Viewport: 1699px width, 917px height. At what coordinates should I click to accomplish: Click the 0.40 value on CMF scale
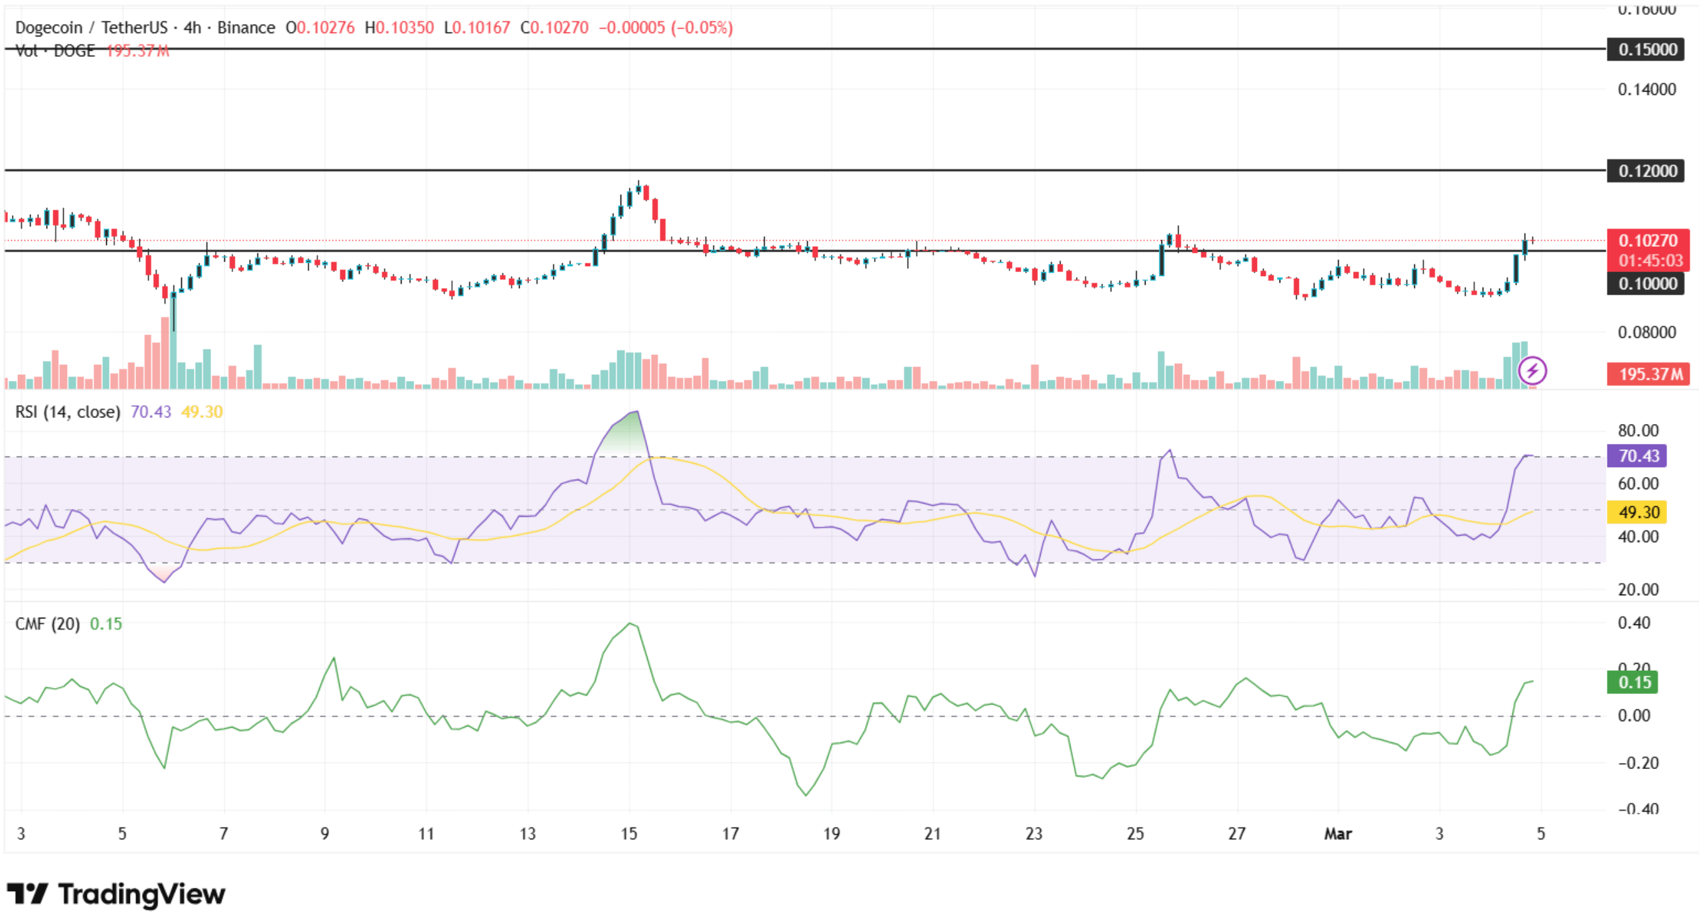(x=1633, y=623)
